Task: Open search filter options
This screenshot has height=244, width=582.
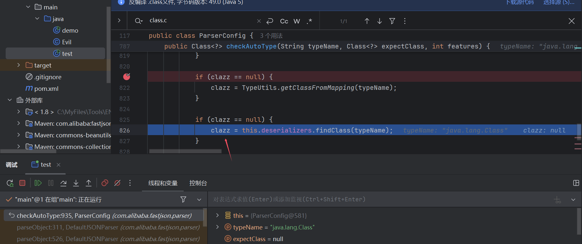Action: [392, 21]
